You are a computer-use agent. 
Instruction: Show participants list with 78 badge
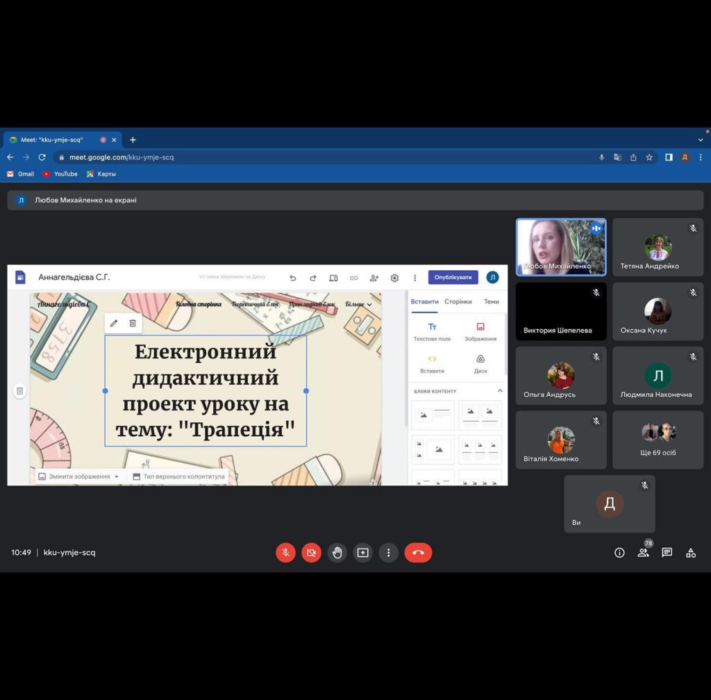click(x=644, y=552)
